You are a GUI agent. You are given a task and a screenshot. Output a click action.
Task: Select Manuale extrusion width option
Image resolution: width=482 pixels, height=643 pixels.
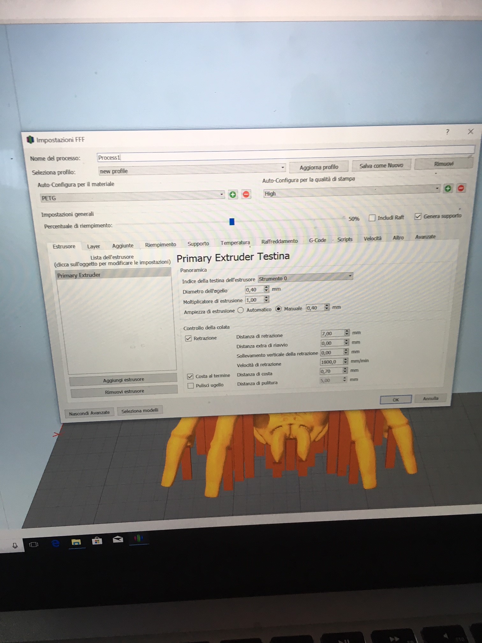coord(278,309)
